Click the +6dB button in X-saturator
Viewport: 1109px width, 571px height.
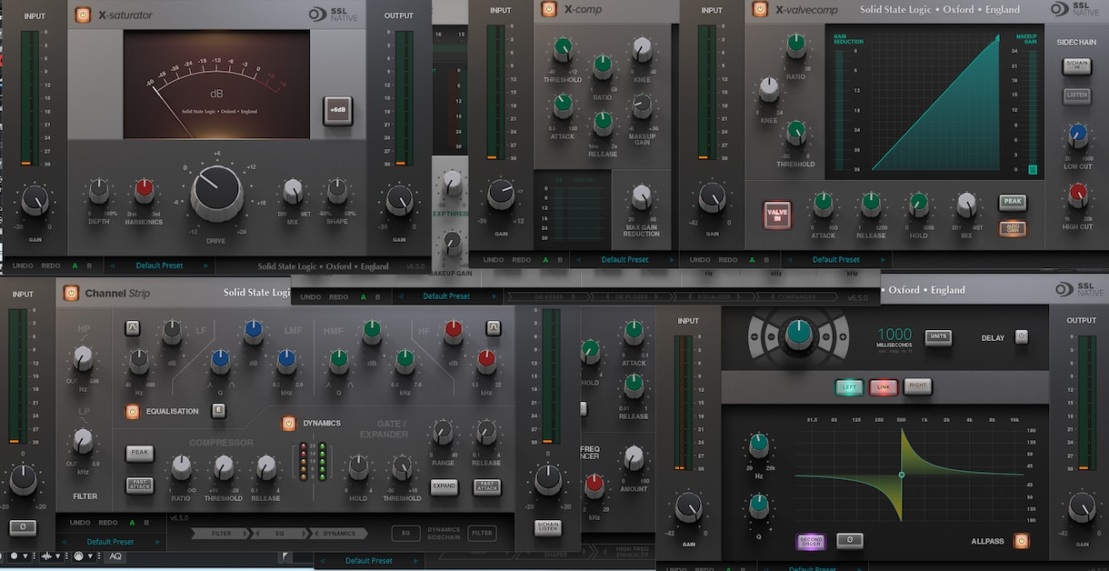pyautogui.click(x=337, y=111)
